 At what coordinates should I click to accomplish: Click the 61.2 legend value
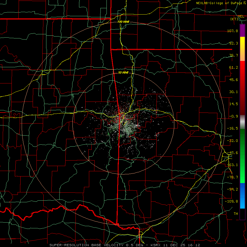[234, 68]
